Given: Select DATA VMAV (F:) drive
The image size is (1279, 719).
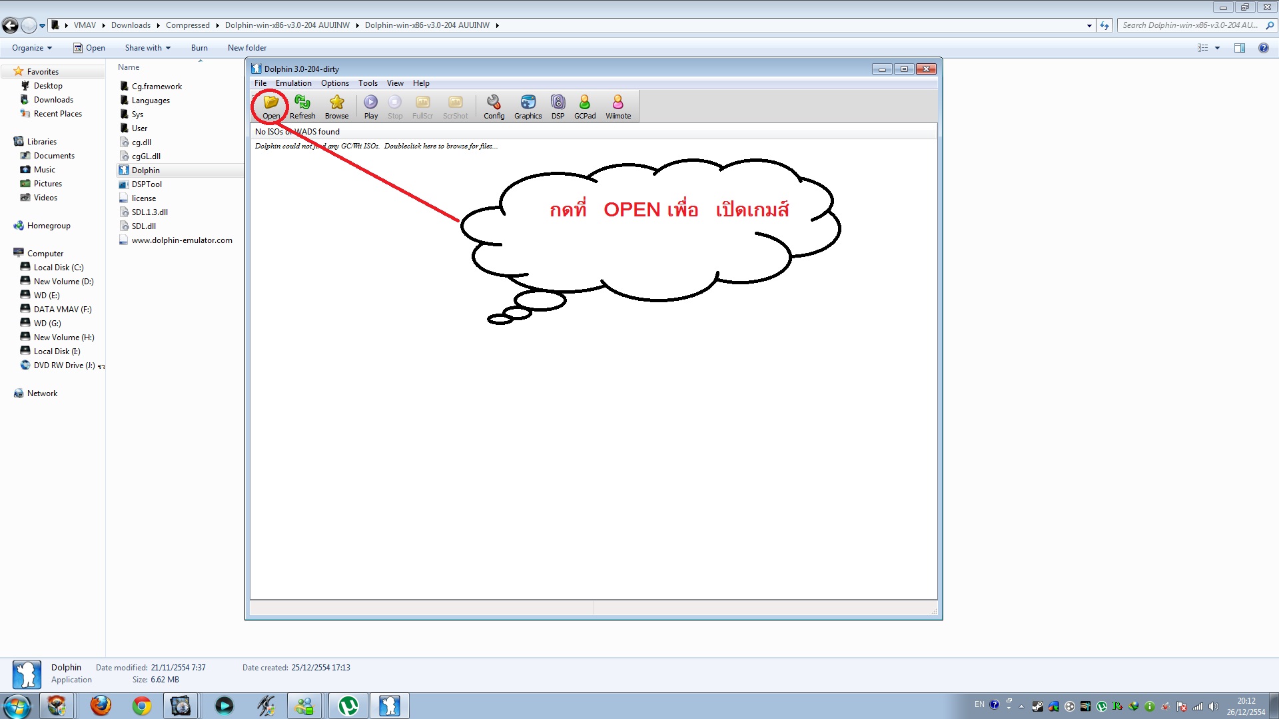Looking at the screenshot, I should (63, 310).
